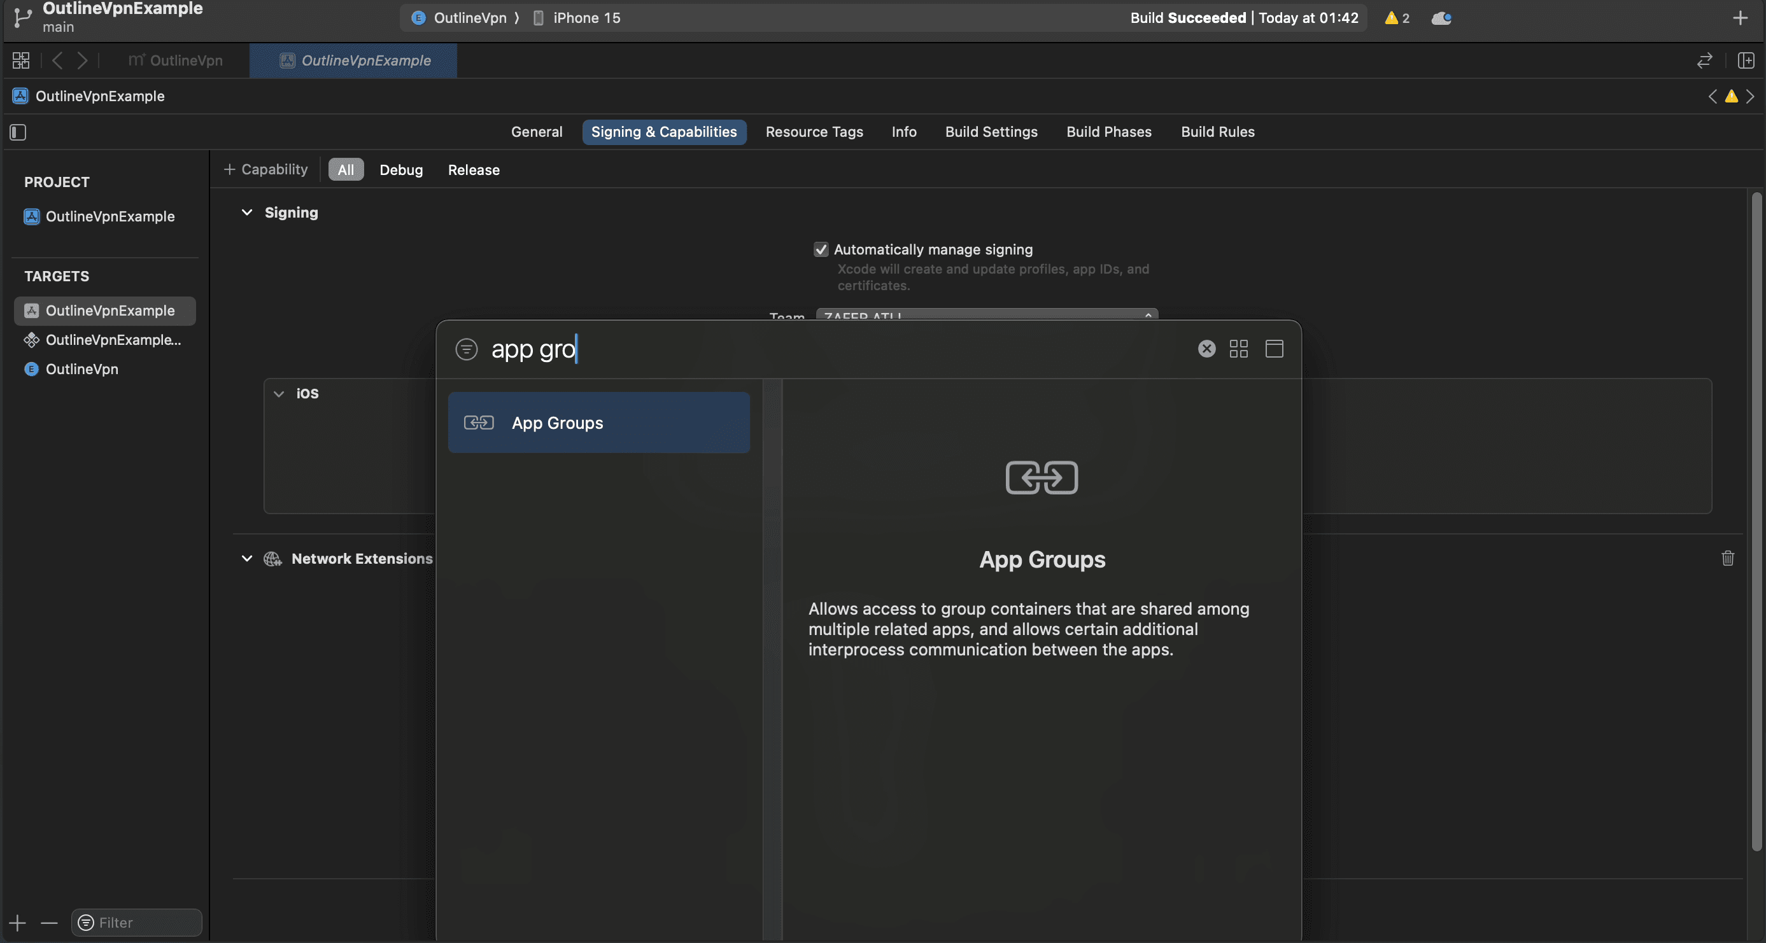1766x943 pixels.
Task: Click the targets Filter field
Action: [x=136, y=923]
